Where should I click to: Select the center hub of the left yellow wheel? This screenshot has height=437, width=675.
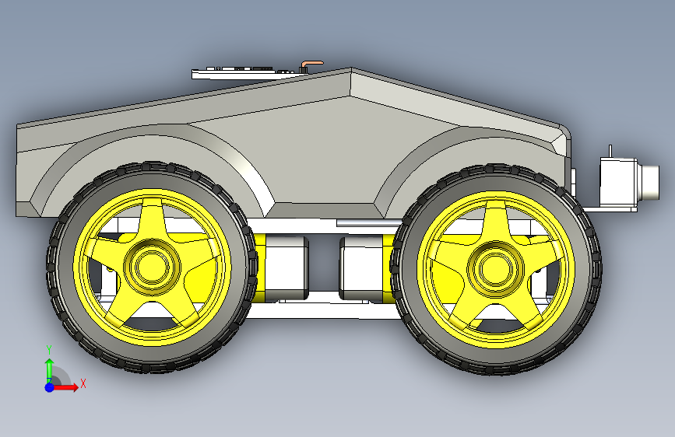(152, 267)
